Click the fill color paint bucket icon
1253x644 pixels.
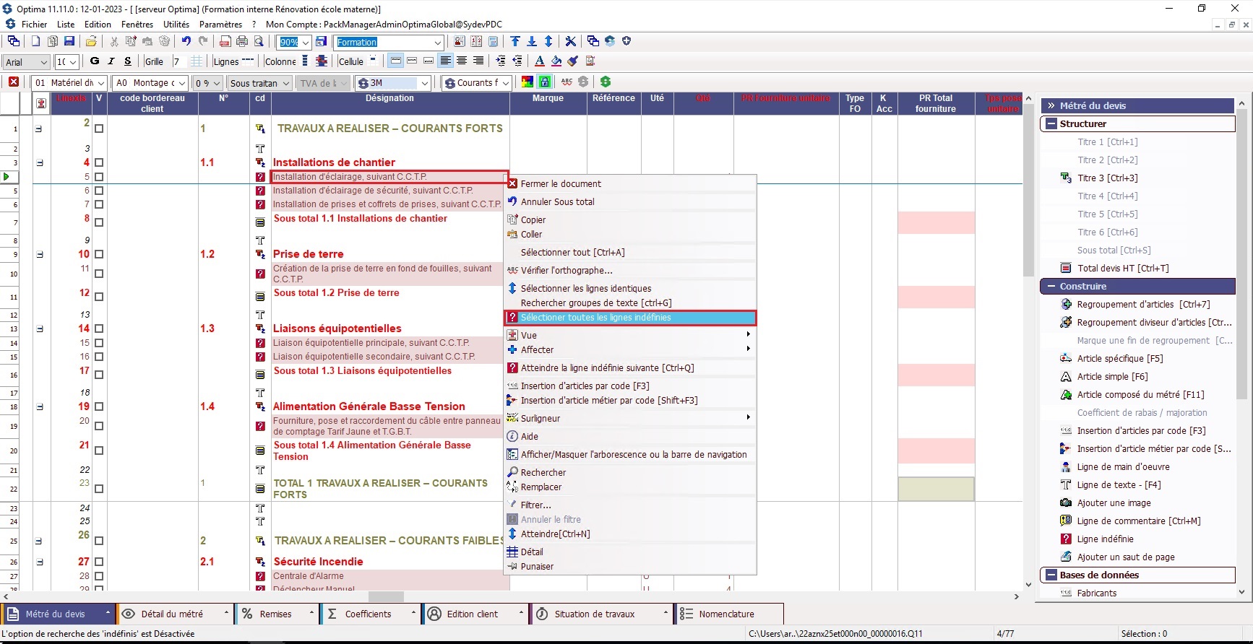pyautogui.click(x=556, y=61)
